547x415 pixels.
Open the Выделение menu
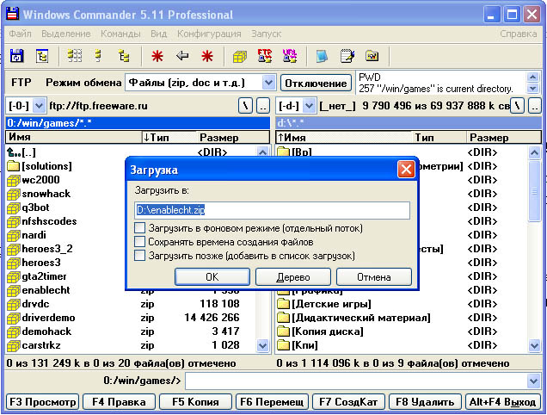coord(66,34)
